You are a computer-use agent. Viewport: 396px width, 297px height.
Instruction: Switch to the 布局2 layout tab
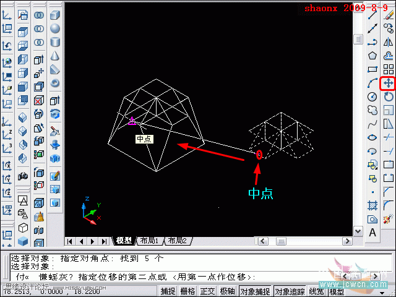[178, 241]
